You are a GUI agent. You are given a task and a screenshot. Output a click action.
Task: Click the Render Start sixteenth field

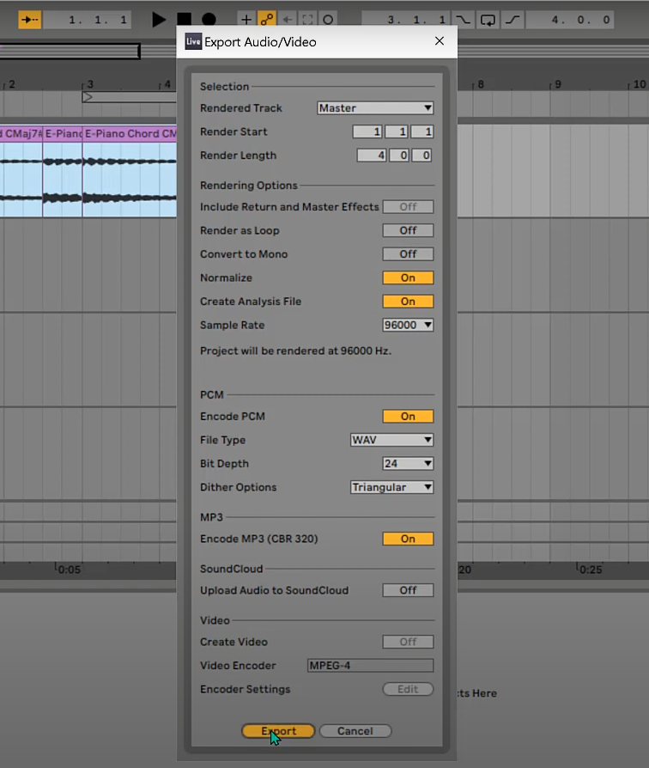(x=422, y=131)
